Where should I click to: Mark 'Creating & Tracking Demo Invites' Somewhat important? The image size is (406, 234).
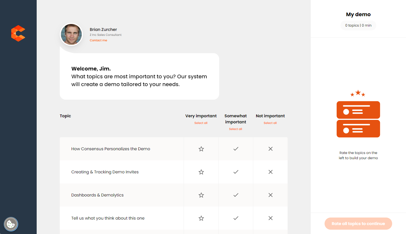[x=236, y=172]
